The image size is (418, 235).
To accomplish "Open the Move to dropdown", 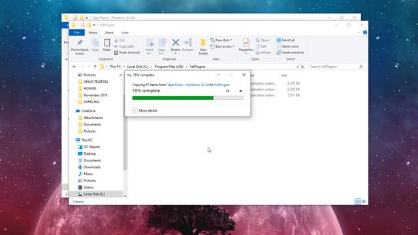I will (150, 46).
